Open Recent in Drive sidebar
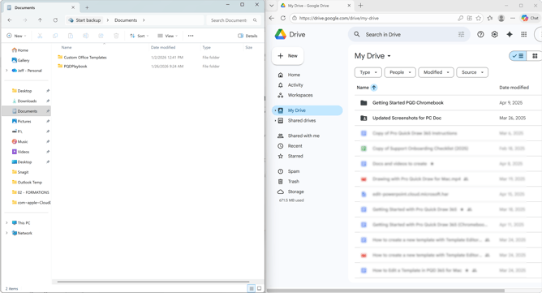 pyautogui.click(x=295, y=146)
